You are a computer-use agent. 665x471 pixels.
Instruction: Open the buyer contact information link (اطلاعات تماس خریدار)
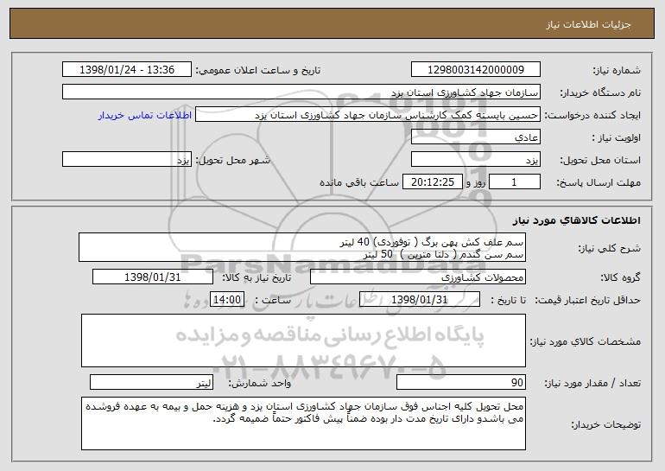click(x=144, y=116)
